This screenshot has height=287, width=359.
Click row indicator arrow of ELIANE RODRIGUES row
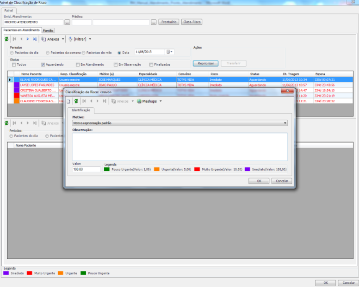point(10,79)
